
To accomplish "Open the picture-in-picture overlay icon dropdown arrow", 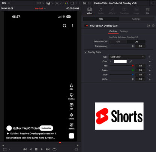I will (52, 3).
